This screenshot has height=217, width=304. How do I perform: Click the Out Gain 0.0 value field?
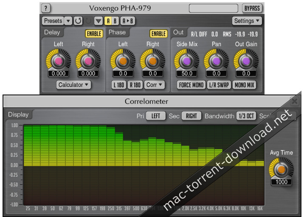(246, 74)
